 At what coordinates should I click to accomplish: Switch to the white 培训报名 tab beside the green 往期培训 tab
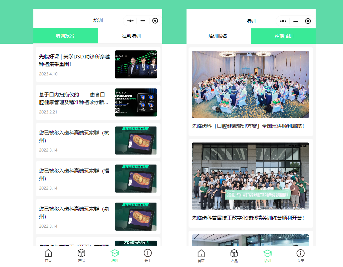(x=218, y=36)
